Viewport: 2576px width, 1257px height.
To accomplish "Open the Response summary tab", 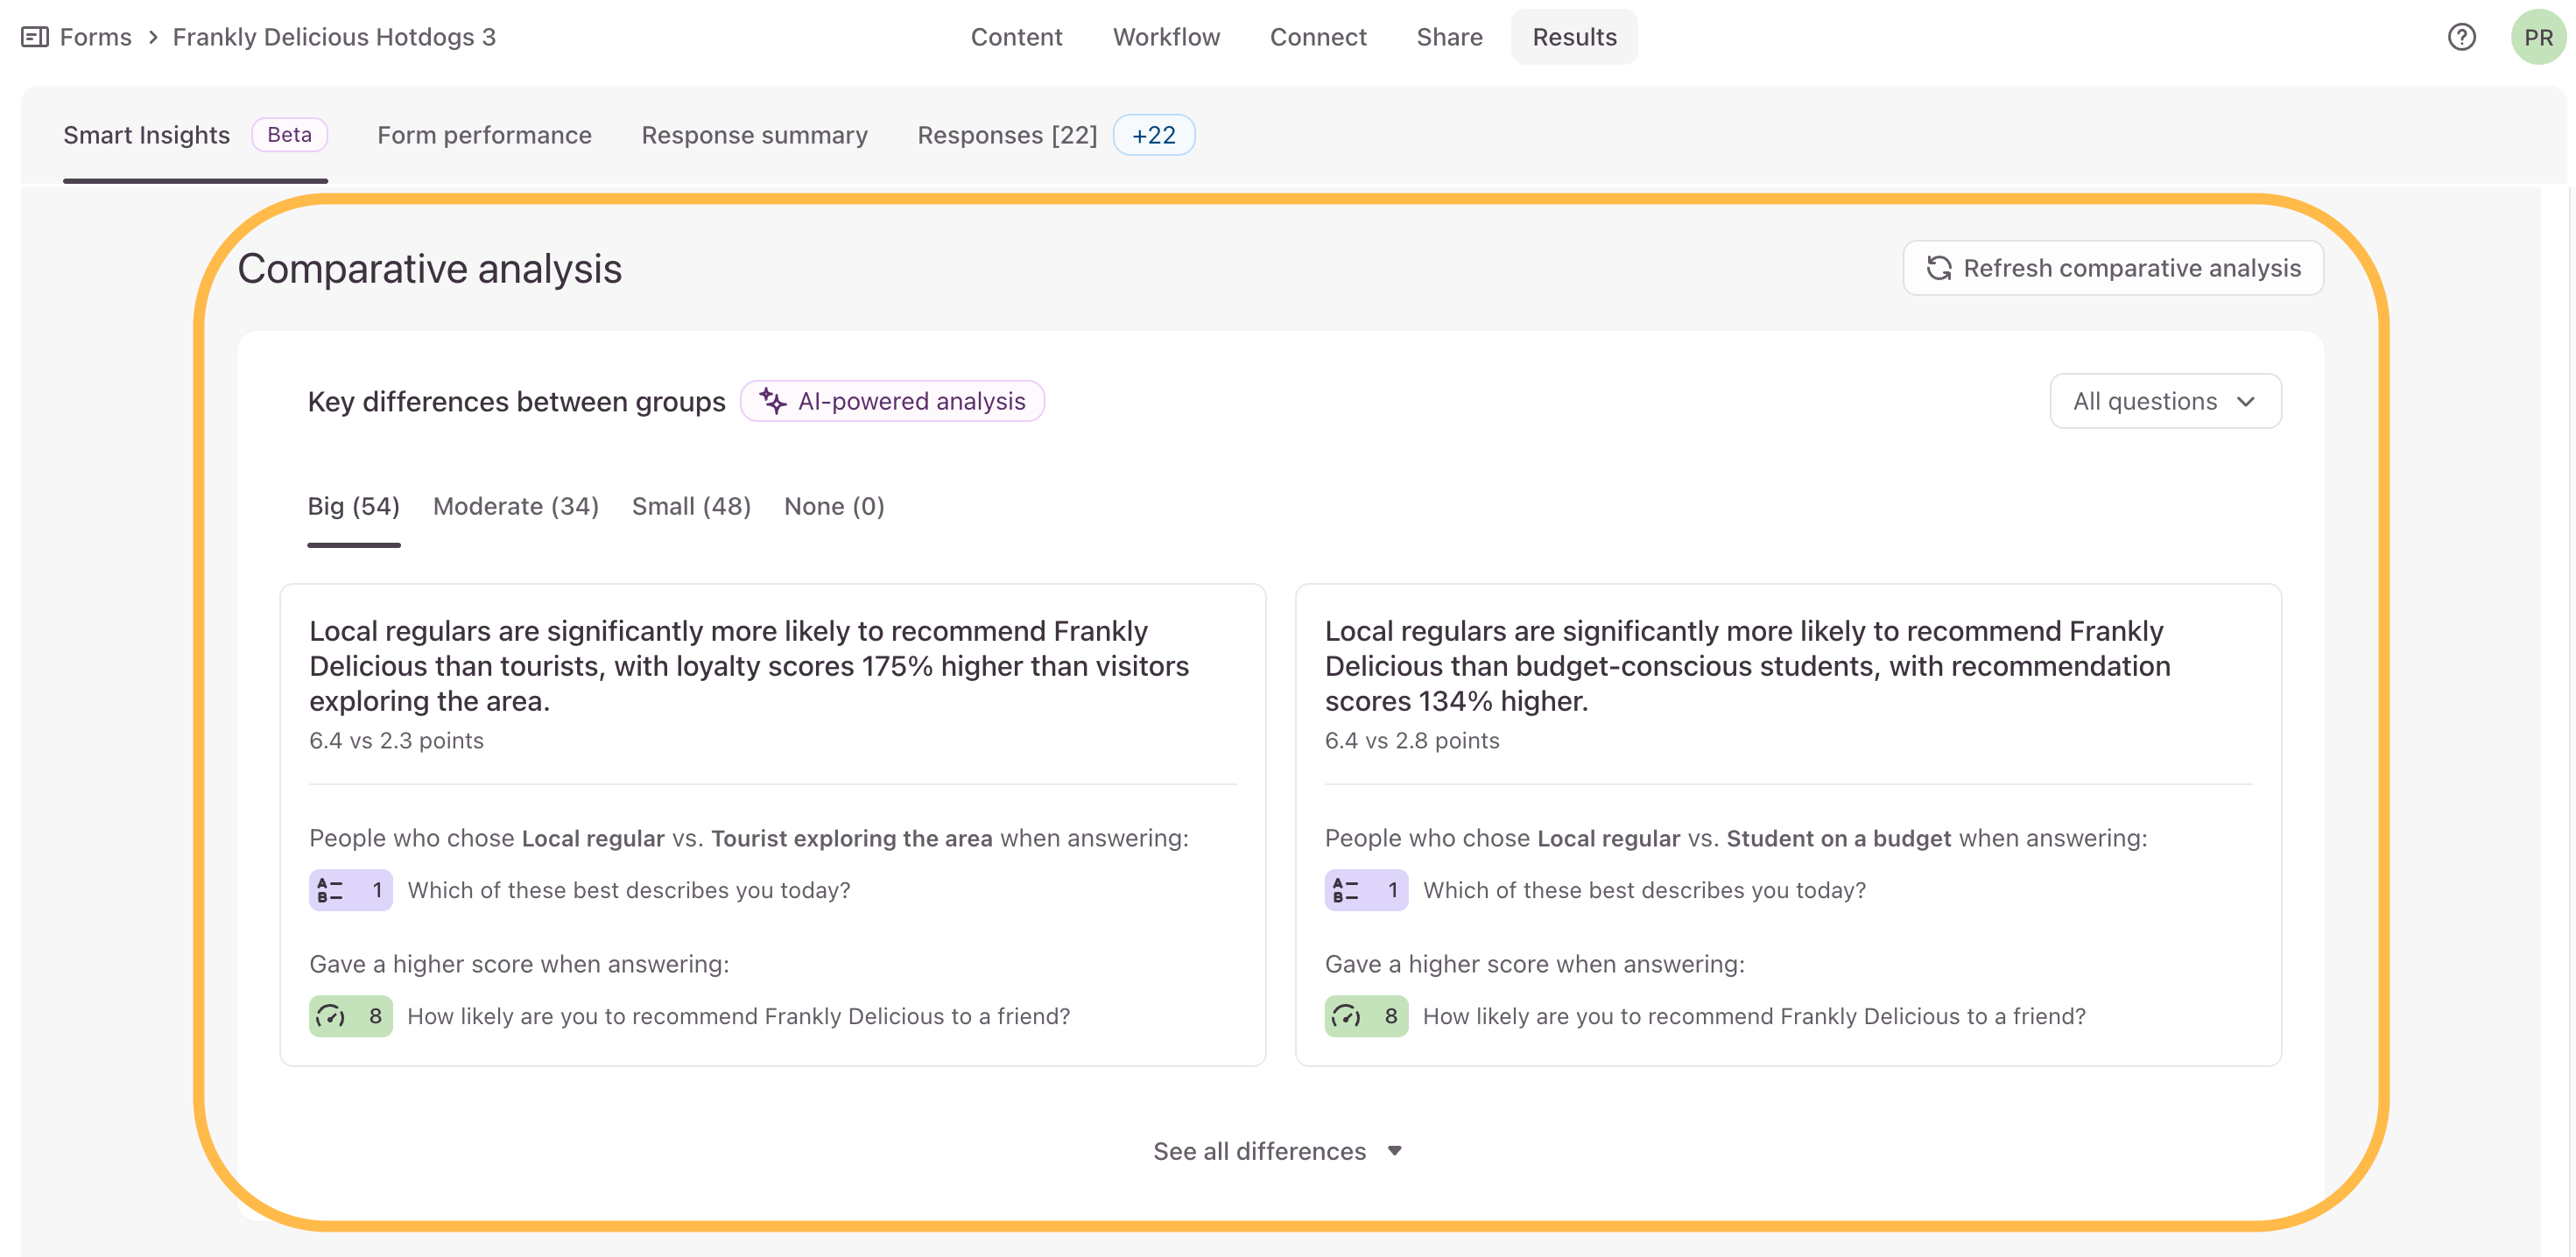I will pos(754,135).
